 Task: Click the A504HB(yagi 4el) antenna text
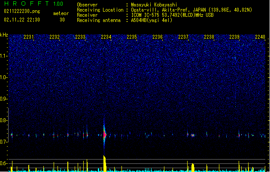tap(152, 20)
